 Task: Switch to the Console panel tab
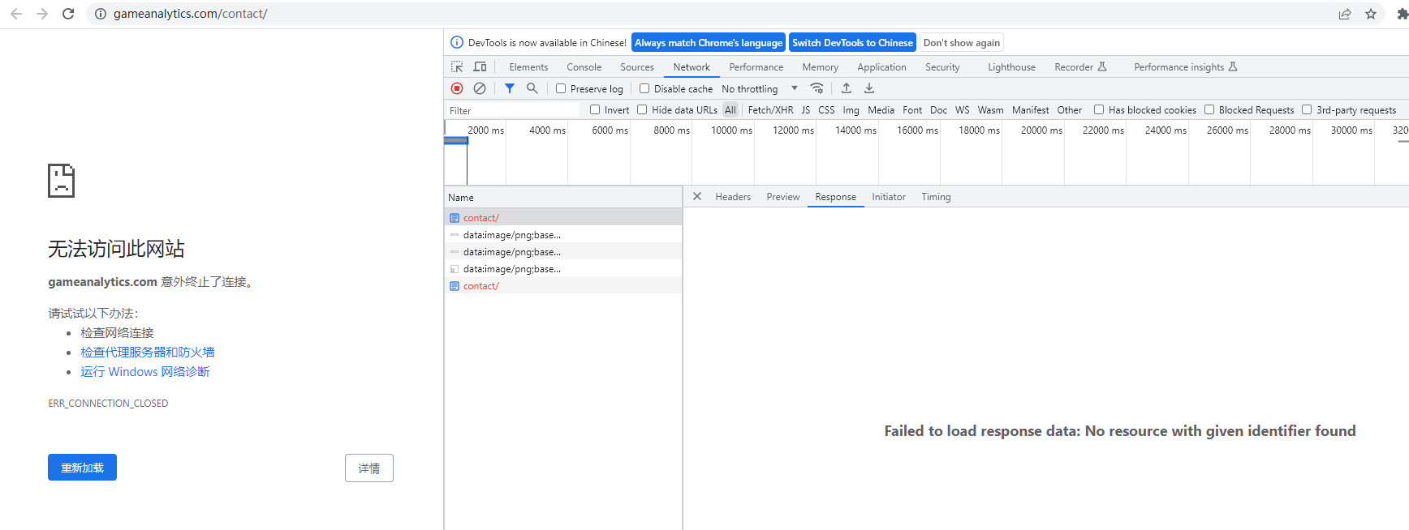click(x=584, y=67)
